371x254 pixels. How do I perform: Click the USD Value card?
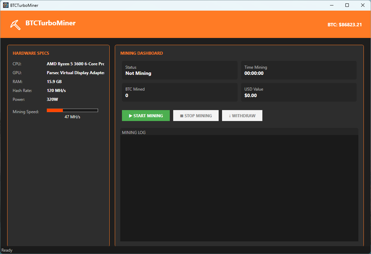coord(299,92)
